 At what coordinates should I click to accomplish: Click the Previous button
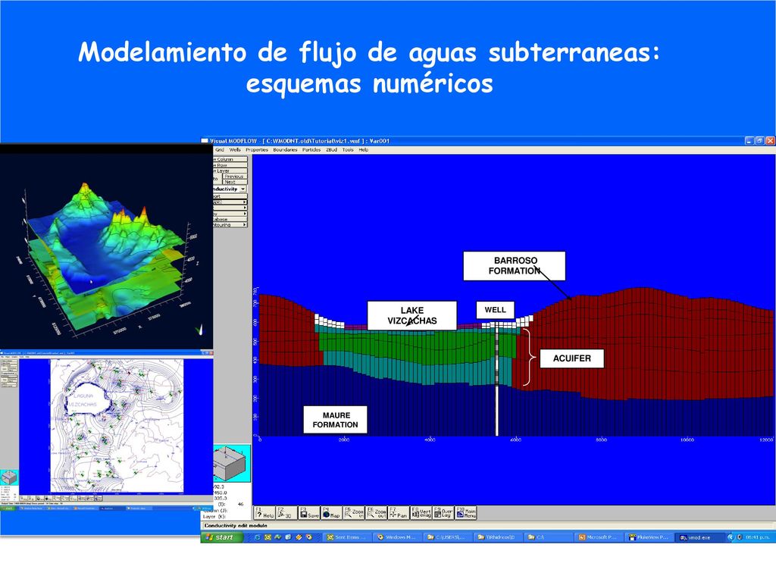235,176
